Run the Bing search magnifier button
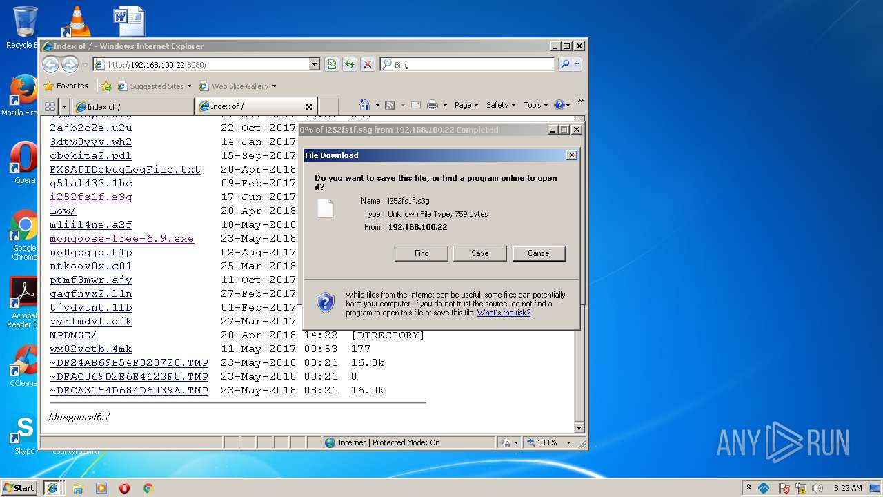The width and height of the screenshot is (883, 497). 565,64
